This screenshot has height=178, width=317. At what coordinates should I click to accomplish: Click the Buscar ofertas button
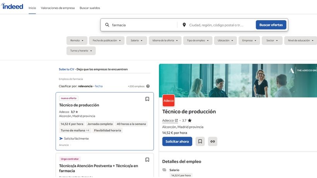pyautogui.click(x=271, y=25)
